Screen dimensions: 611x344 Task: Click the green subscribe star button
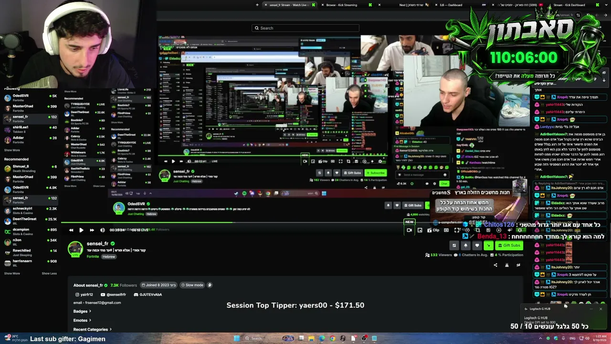(488, 246)
